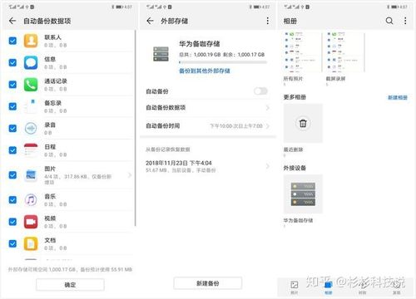
Task: Uncheck the 备忘录 checkbox
Action: [x=12, y=106]
